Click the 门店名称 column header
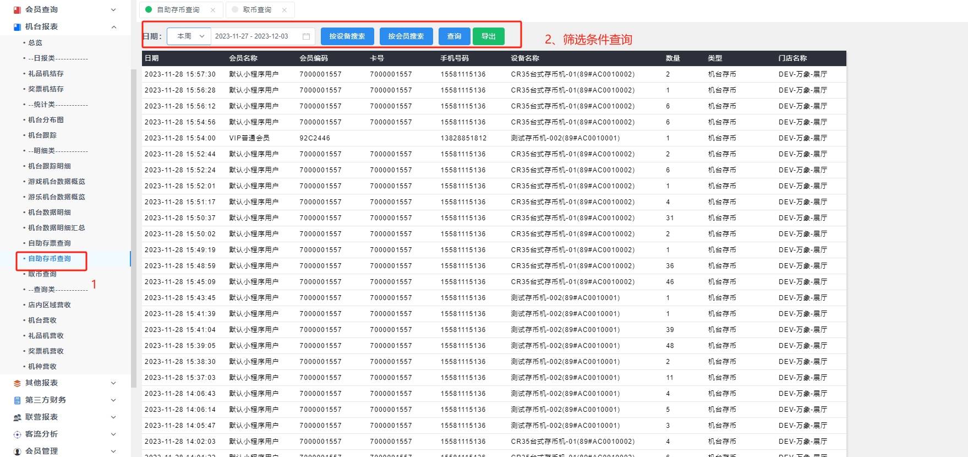This screenshot has width=968, height=457. coord(793,58)
